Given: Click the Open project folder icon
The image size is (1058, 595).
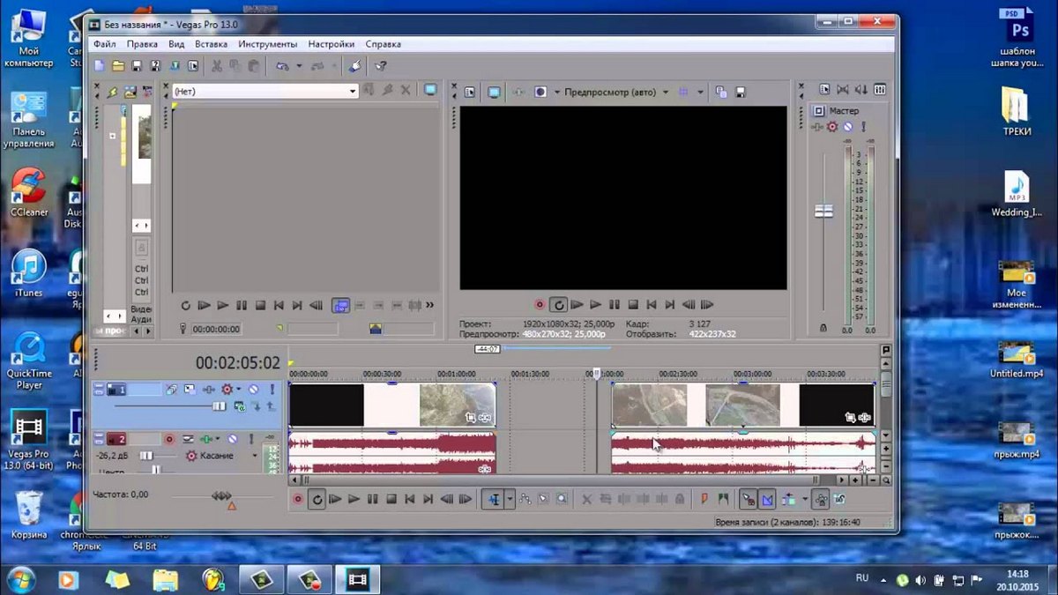Looking at the screenshot, I should [117, 66].
